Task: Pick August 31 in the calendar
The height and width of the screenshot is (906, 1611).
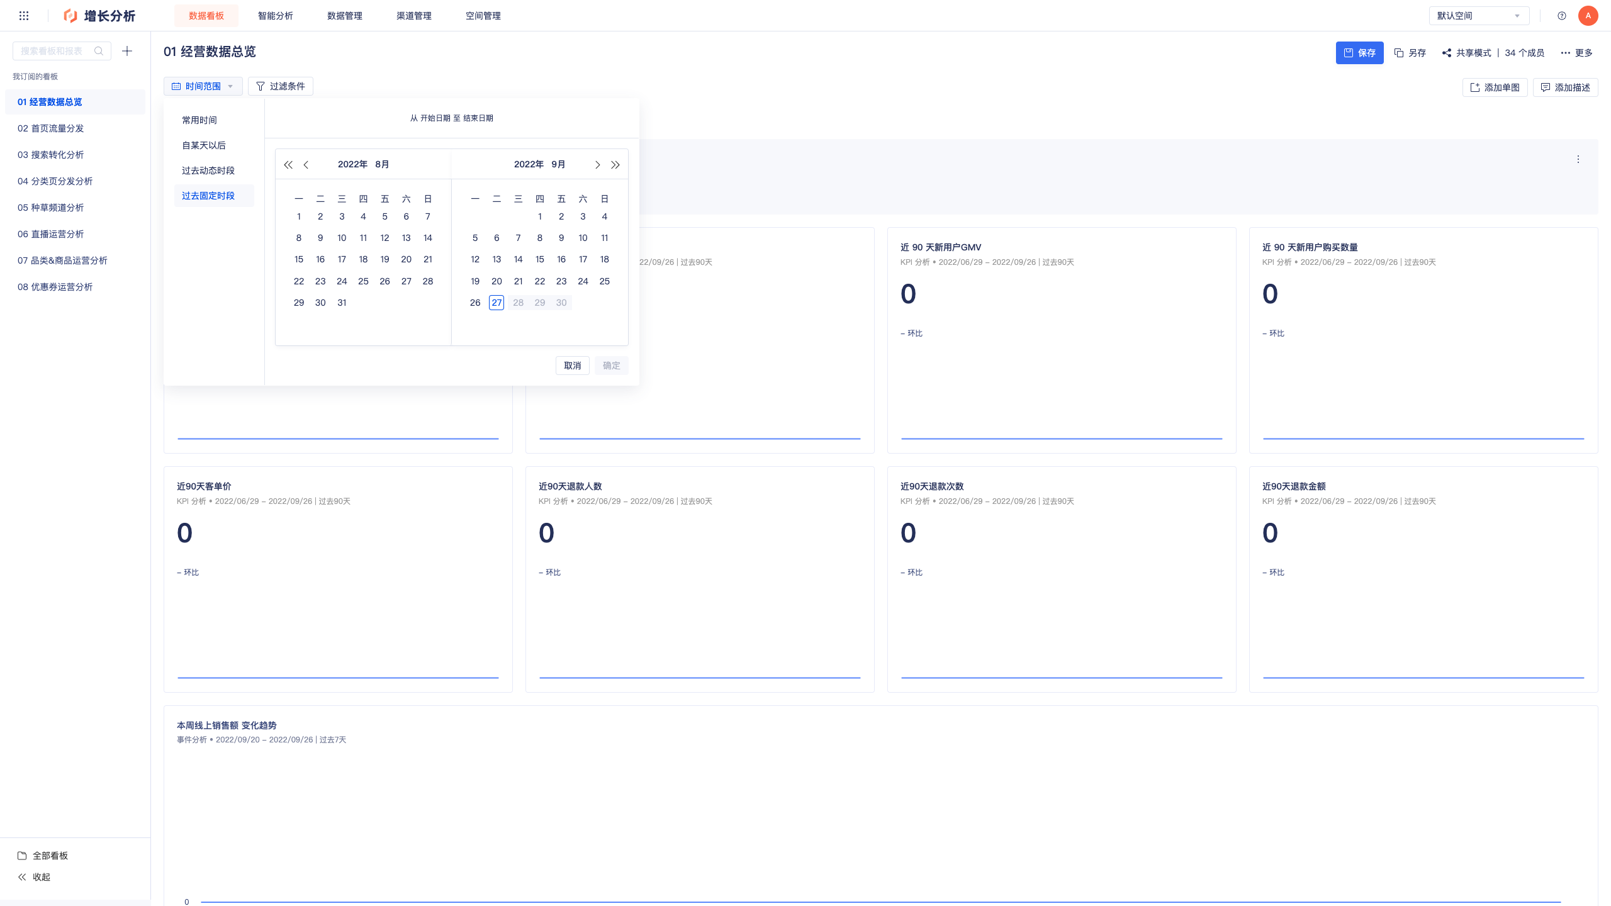Action: click(342, 303)
